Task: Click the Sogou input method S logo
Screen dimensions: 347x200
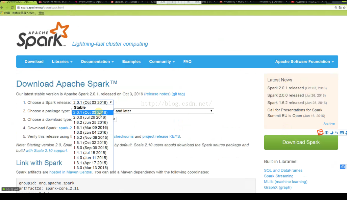Action: click(x=320, y=132)
